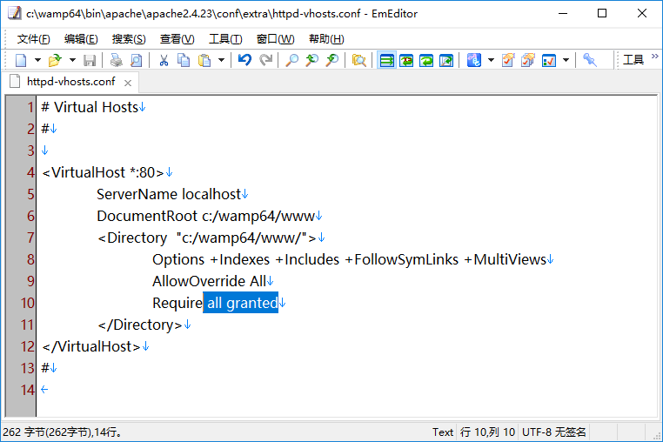The image size is (663, 442).
Task: Click '+FollowSymLinks' option text
Action: (402, 259)
